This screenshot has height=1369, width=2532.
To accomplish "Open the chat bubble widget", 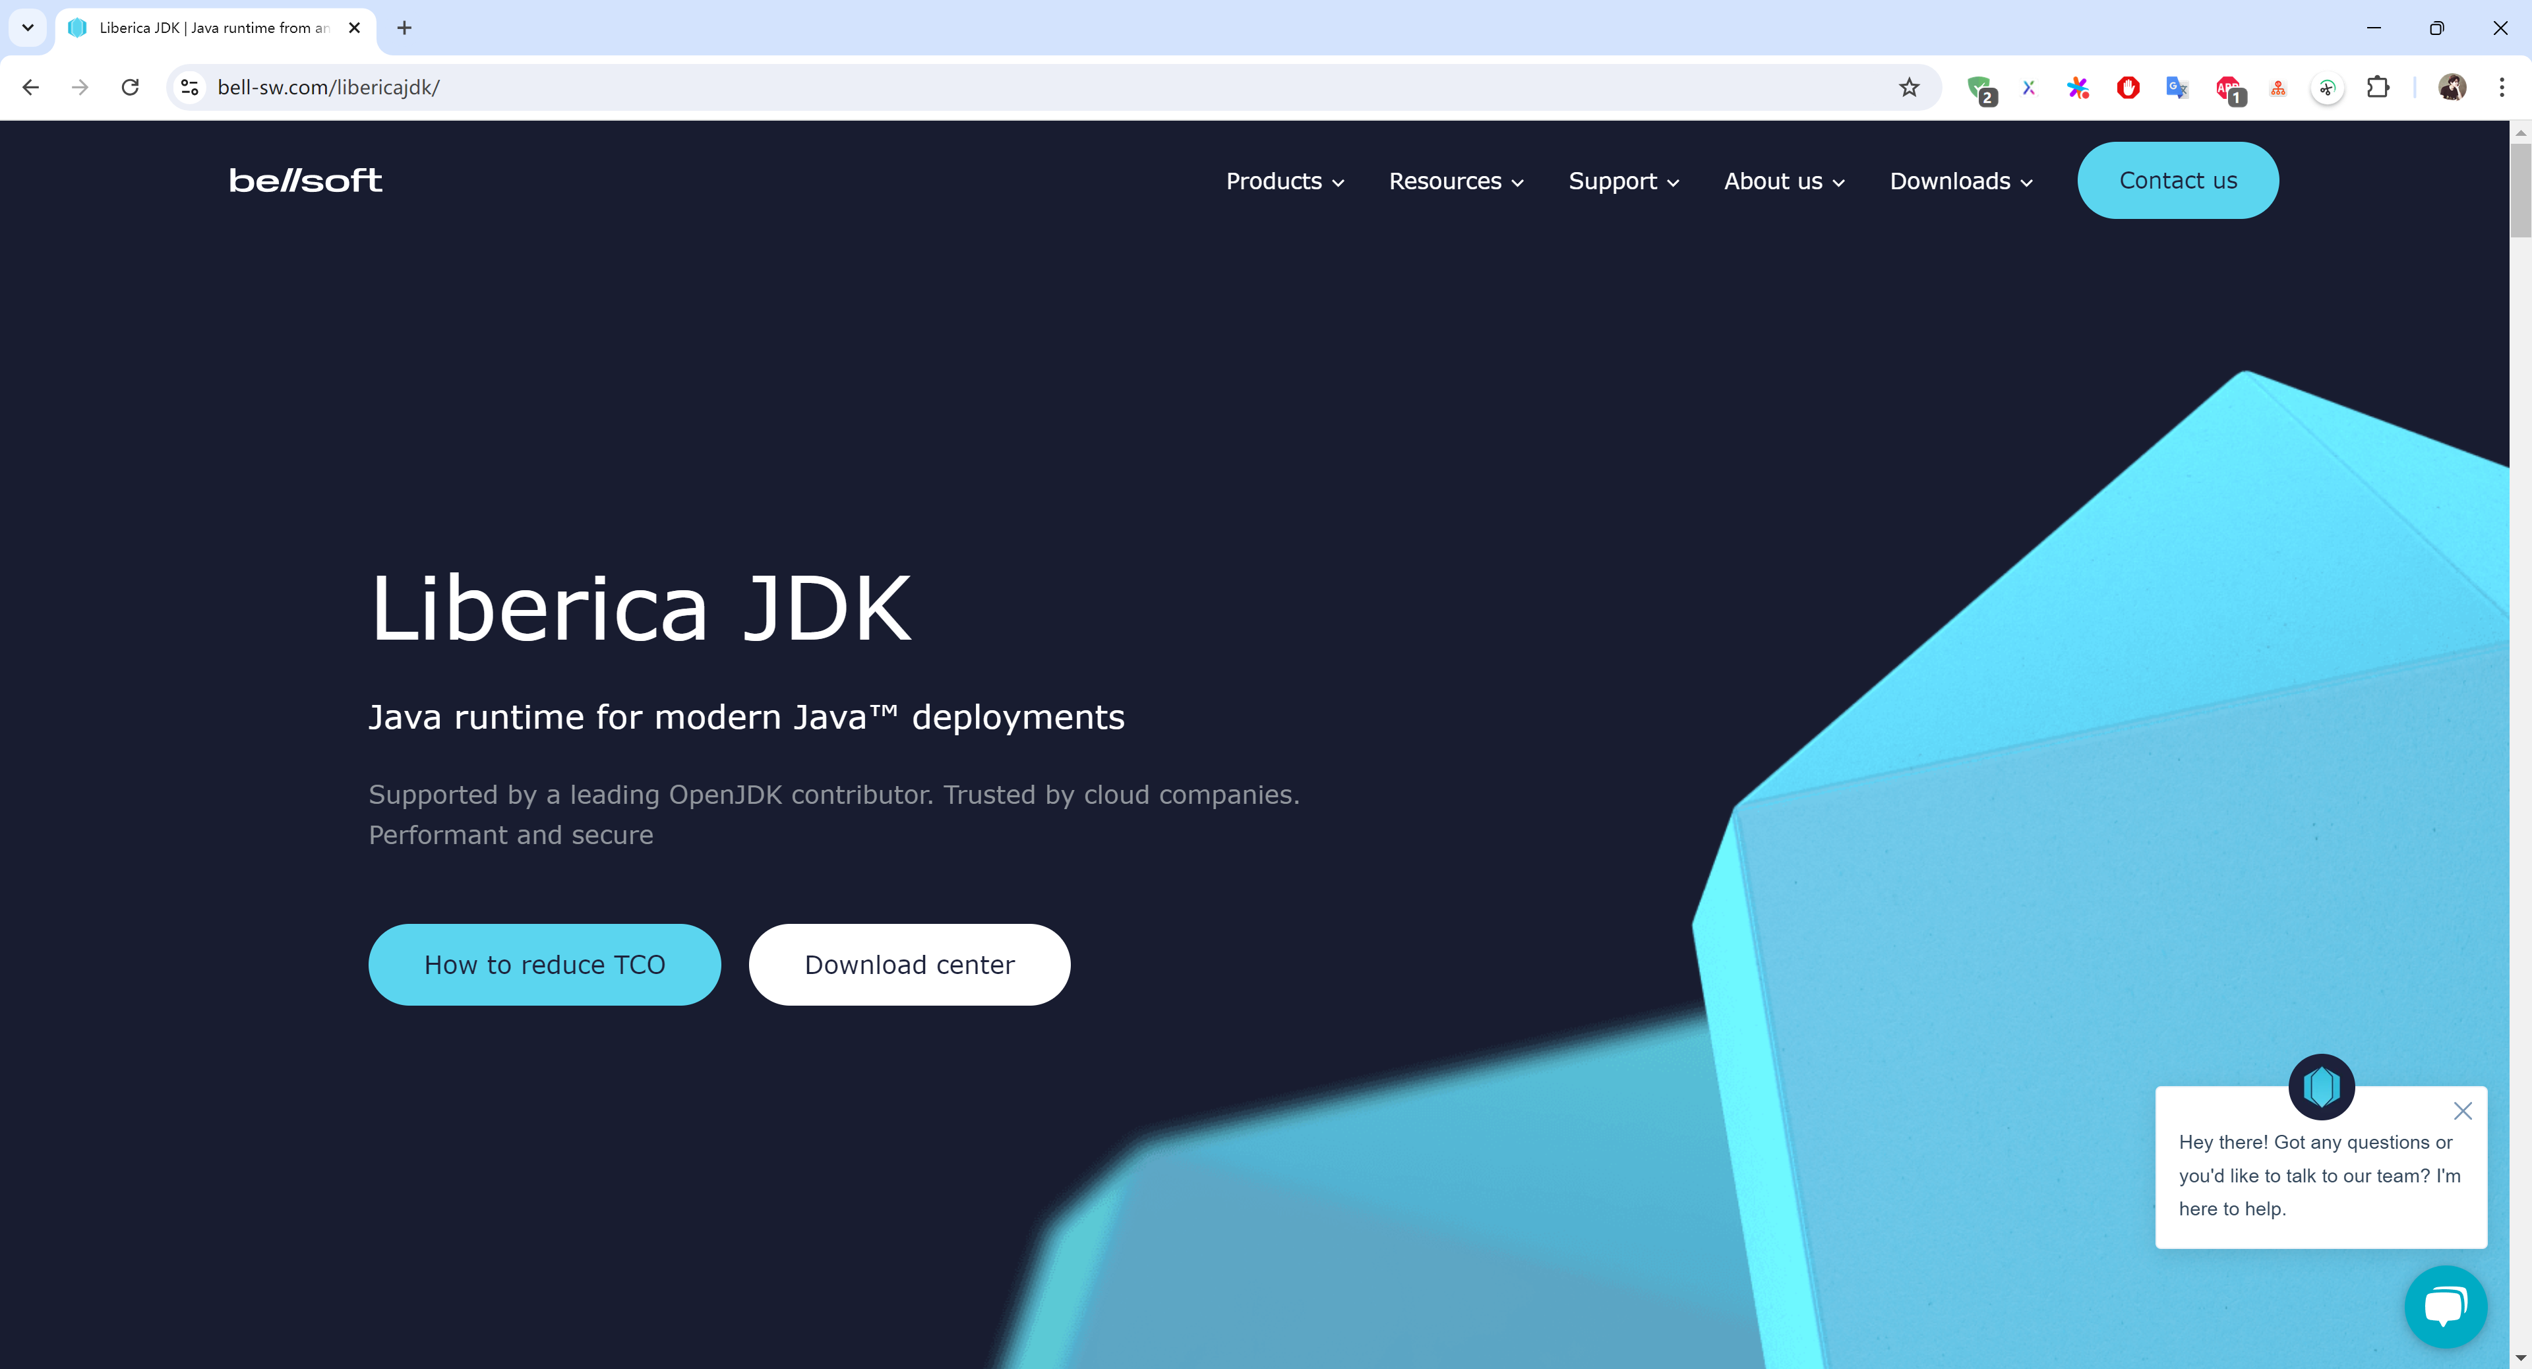I will click(x=2444, y=1306).
